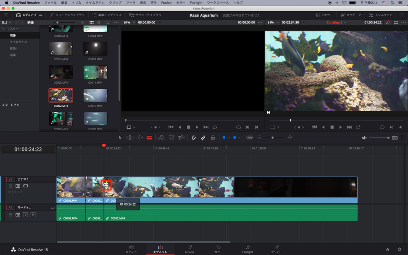This screenshot has width=408, height=255.
Task: Click the Trim edit mode tool
Action: coord(130,137)
